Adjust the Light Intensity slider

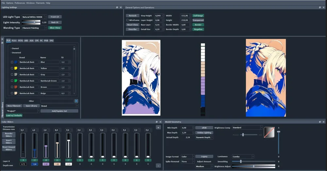tap(31, 22)
